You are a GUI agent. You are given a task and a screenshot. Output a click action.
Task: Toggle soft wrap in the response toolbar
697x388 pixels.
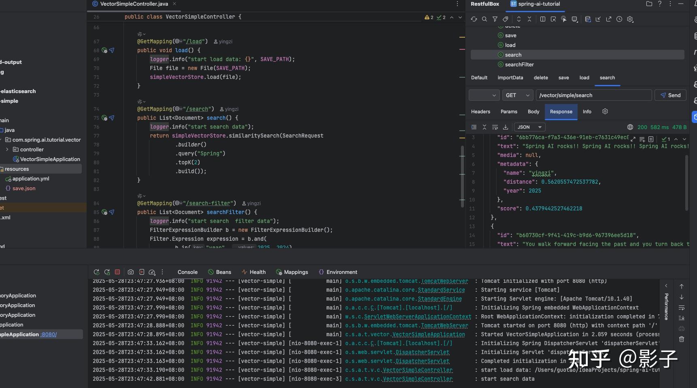click(x=495, y=127)
